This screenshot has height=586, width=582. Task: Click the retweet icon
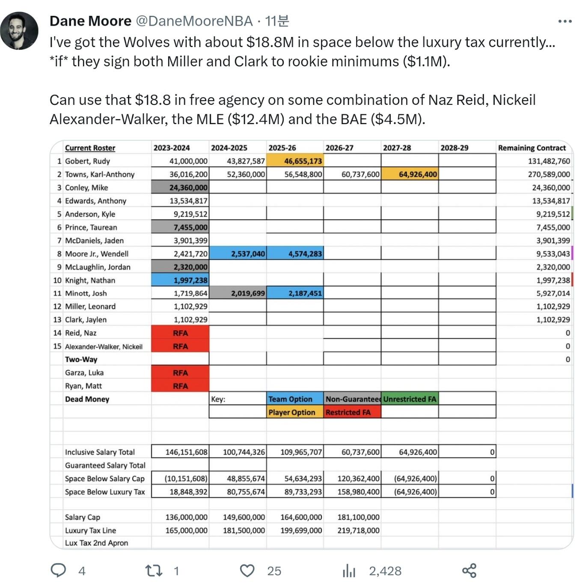click(154, 571)
